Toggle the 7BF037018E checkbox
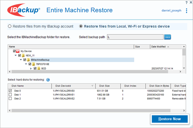The width and height of the screenshot is (193, 128). pos(30,64)
